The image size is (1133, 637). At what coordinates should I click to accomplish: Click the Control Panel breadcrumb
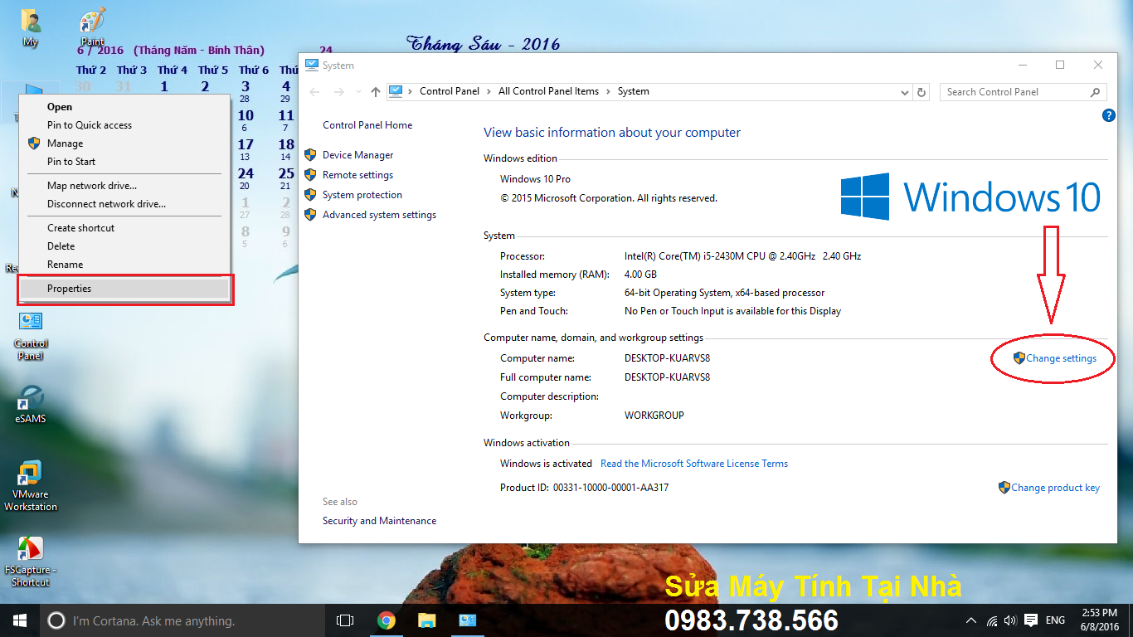pos(450,91)
